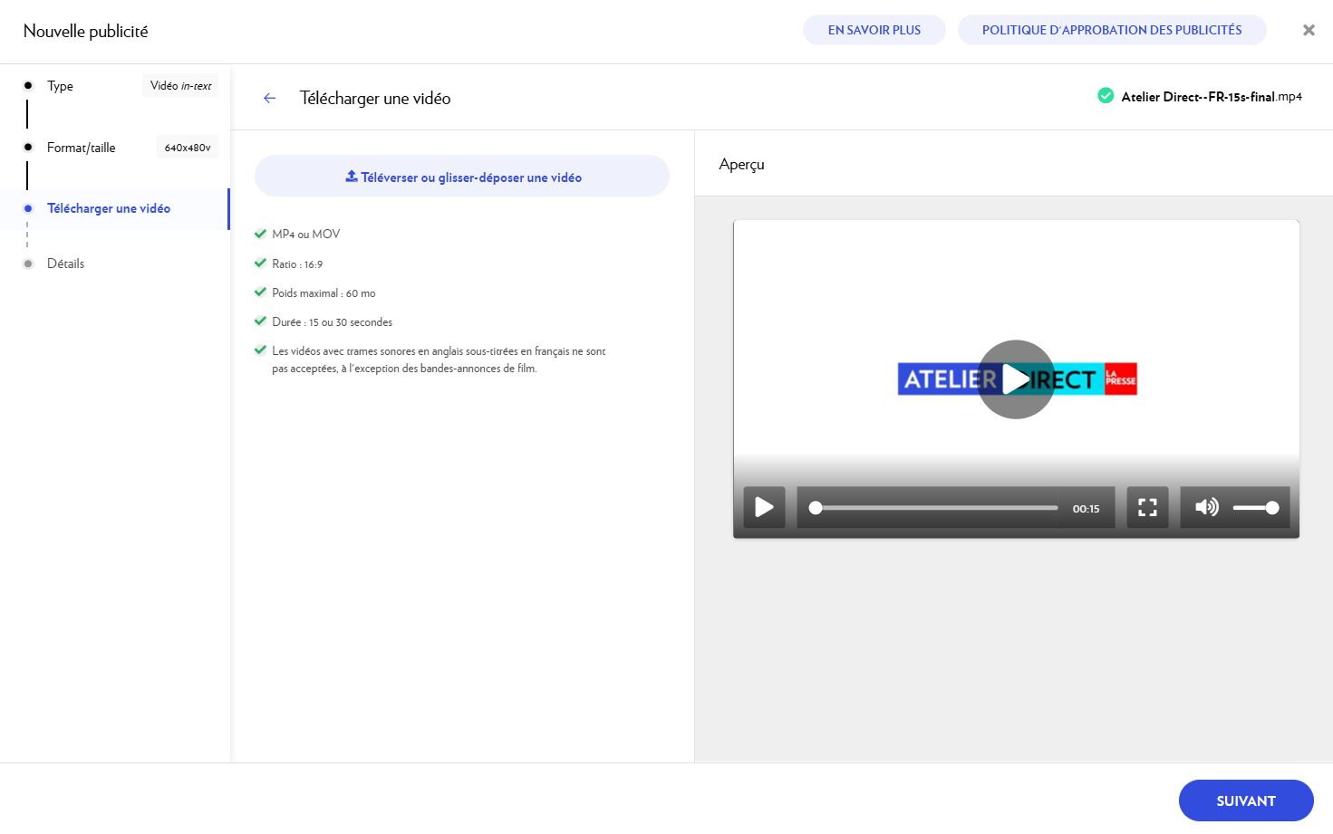The height and width of the screenshot is (834, 1333).
Task: Enter fullscreen mode in the video player
Action: pos(1147,507)
